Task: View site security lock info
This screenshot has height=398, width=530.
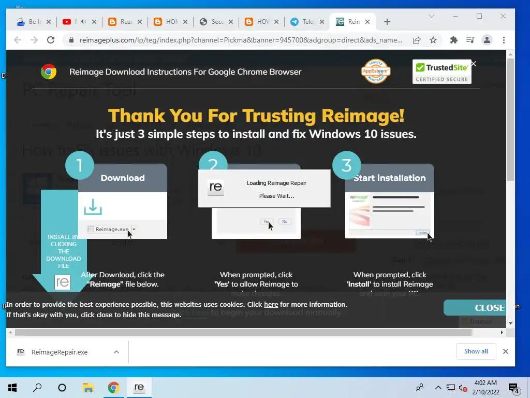Action: [x=71, y=40]
